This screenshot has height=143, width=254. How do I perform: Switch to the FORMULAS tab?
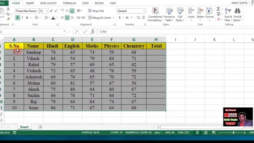pos(69,3)
